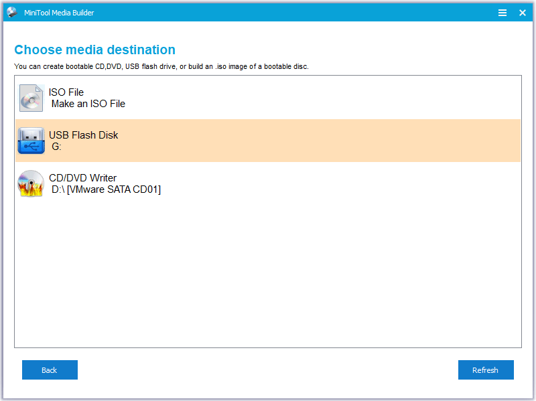Viewport: 536px width, 401px height.
Task: Go to previous step with Back button
Action: point(50,370)
